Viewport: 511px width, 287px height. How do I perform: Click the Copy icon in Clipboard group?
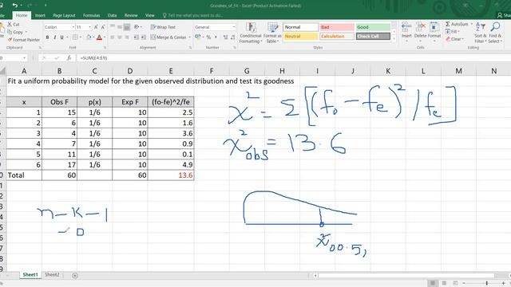pyautogui.click(x=10, y=32)
